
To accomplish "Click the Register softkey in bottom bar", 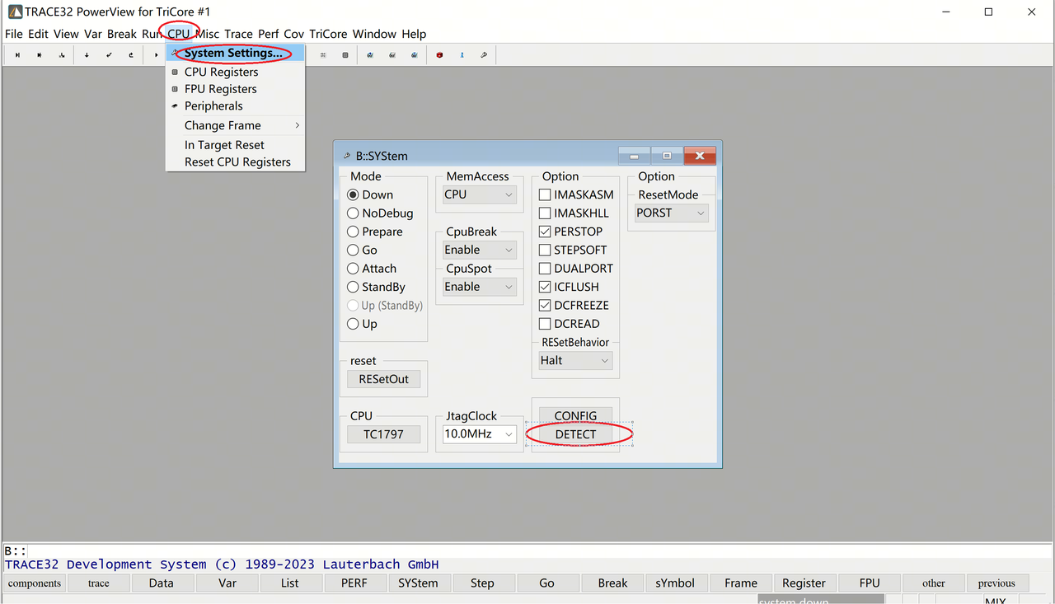I will tap(804, 583).
